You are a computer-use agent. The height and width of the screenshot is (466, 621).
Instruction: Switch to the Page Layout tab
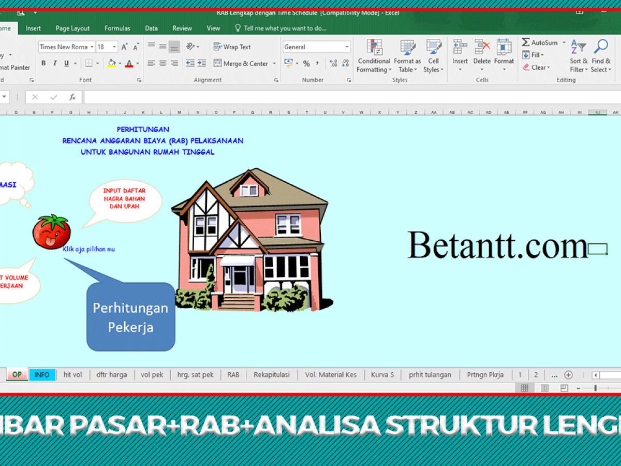tap(72, 28)
